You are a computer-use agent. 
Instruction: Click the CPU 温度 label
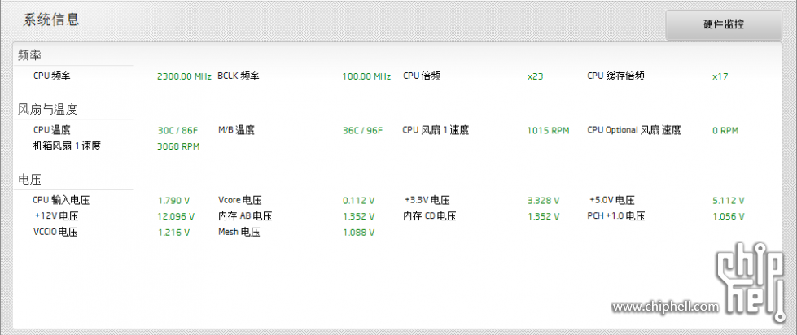pos(52,130)
